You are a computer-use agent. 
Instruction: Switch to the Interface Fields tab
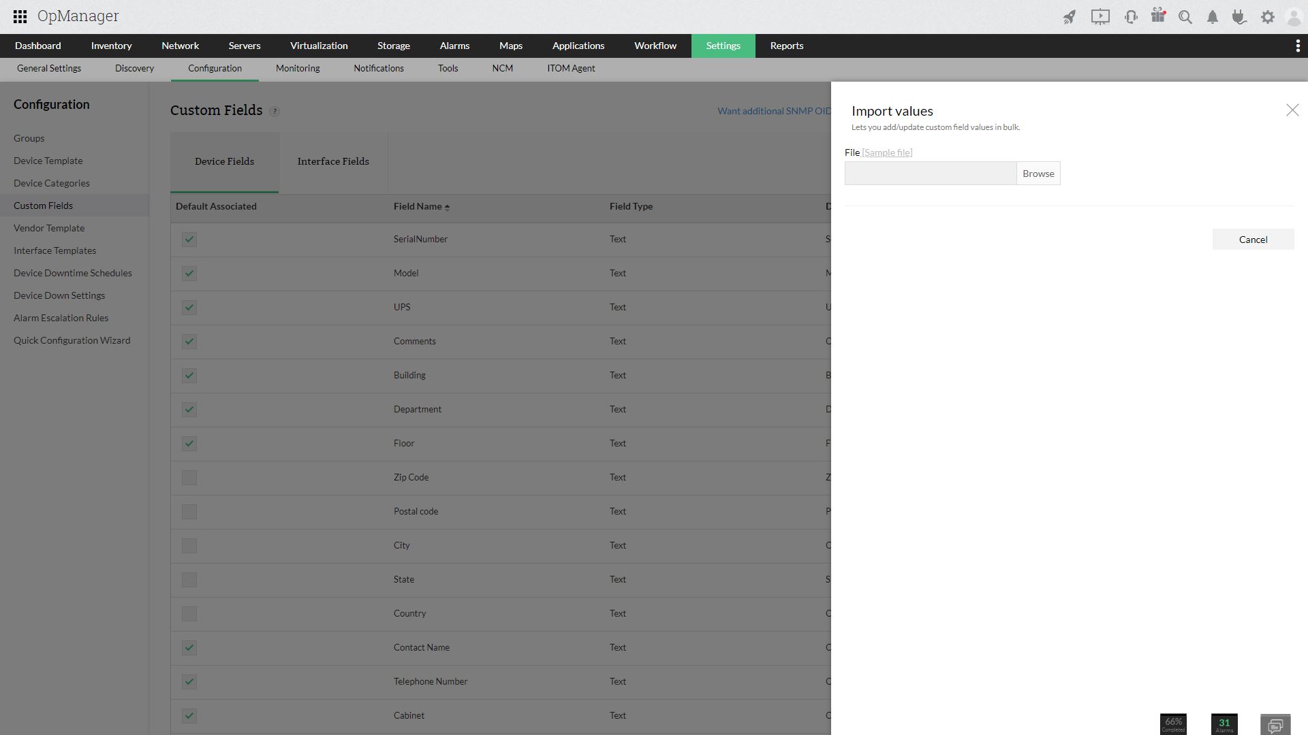pyautogui.click(x=333, y=161)
